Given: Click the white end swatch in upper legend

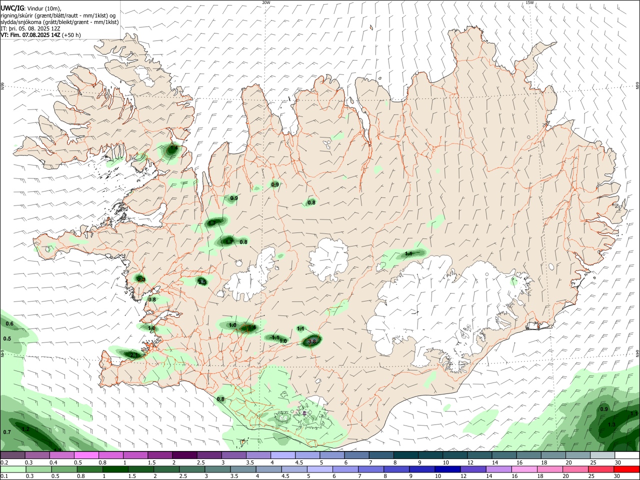Looking at the screenshot, I should coord(626,455).
